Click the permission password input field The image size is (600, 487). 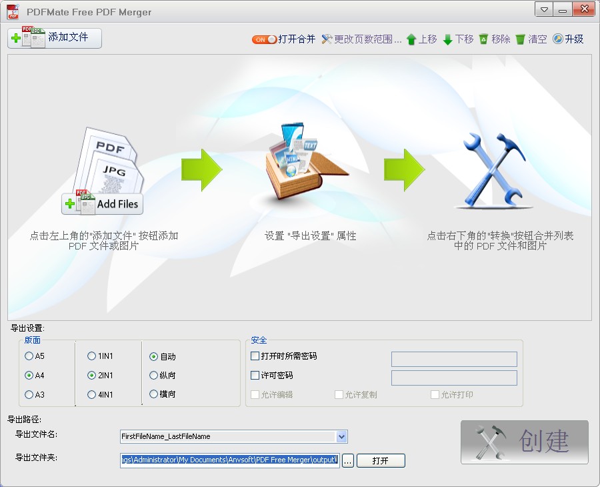pos(454,378)
